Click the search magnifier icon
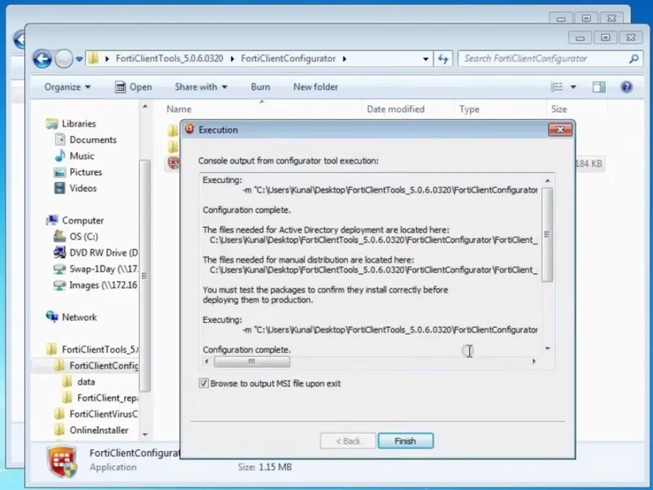 point(633,59)
